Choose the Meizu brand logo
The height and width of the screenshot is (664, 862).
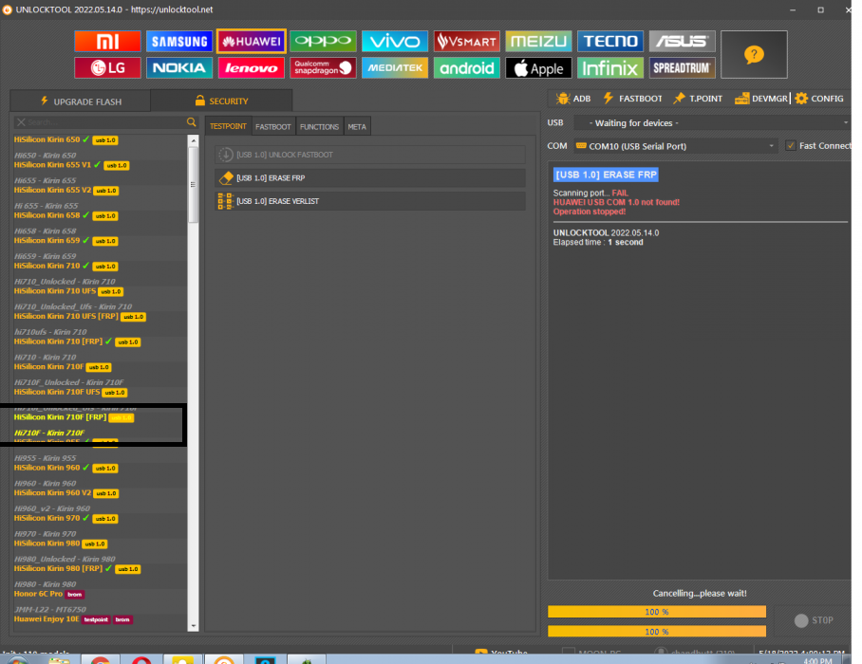pos(539,41)
